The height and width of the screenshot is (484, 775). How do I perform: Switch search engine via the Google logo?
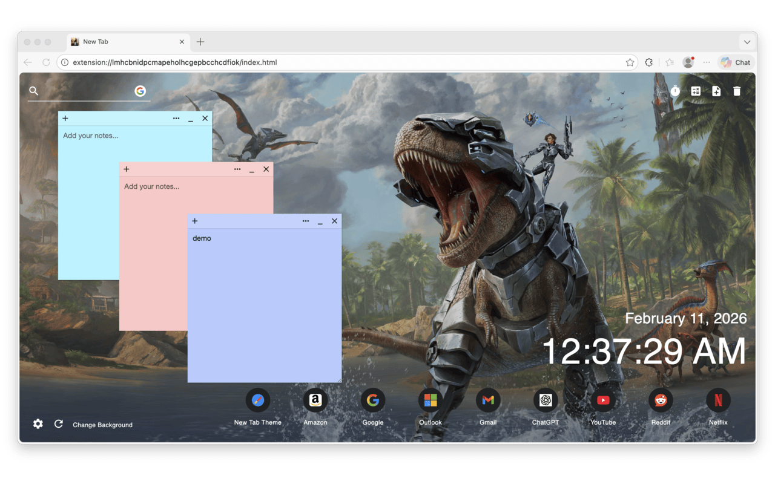coord(140,91)
